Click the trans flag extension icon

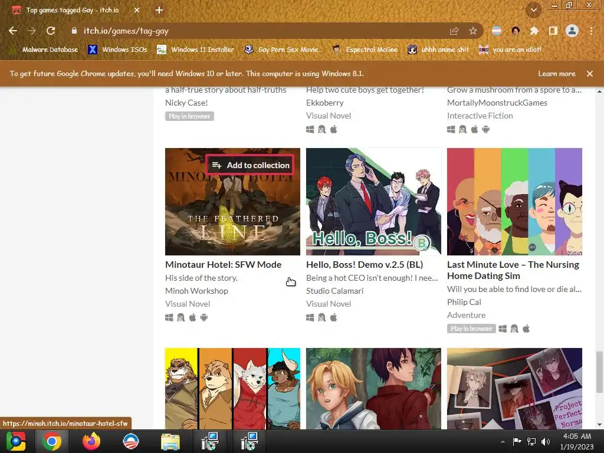[497, 31]
